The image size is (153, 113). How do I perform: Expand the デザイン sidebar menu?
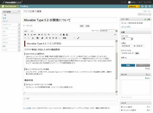(x=19, y=43)
